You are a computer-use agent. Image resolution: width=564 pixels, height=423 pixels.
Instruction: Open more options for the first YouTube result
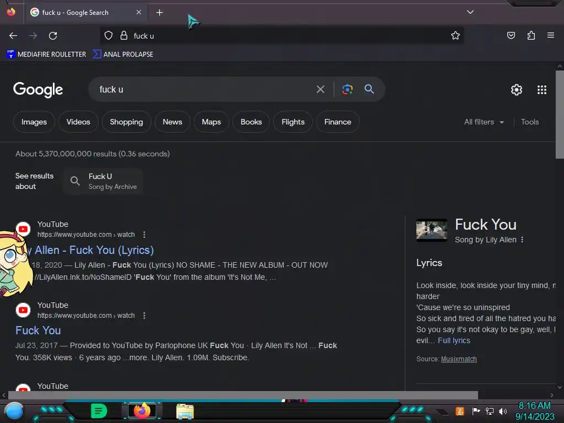144,235
